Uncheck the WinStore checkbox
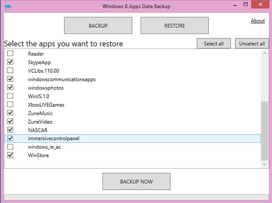The image size is (272, 203). coord(10,155)
